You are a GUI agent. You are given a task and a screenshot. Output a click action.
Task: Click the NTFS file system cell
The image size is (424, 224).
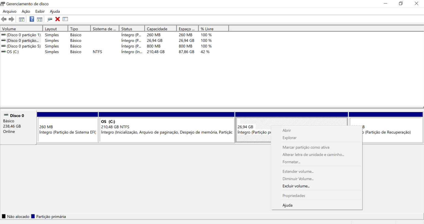click(97, 51)
